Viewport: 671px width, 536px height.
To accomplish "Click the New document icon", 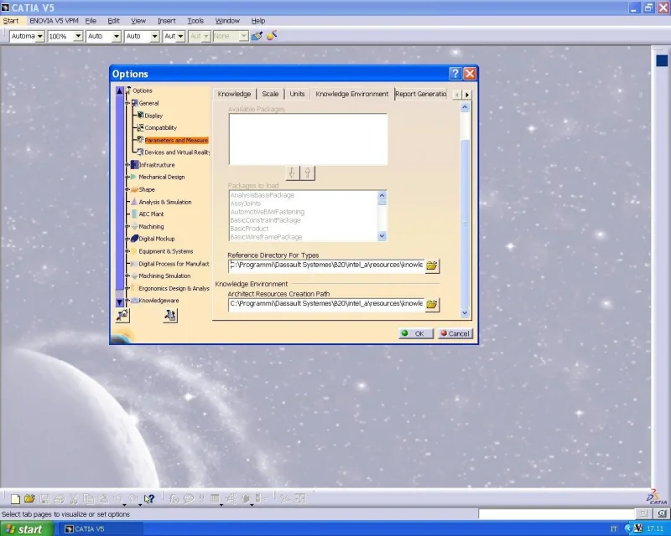I will click(x=15, y=499).
